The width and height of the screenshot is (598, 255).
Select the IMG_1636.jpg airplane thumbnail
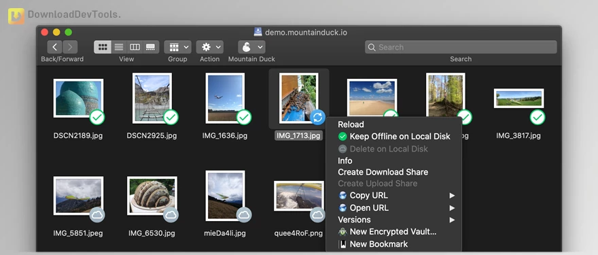(225, 98)
